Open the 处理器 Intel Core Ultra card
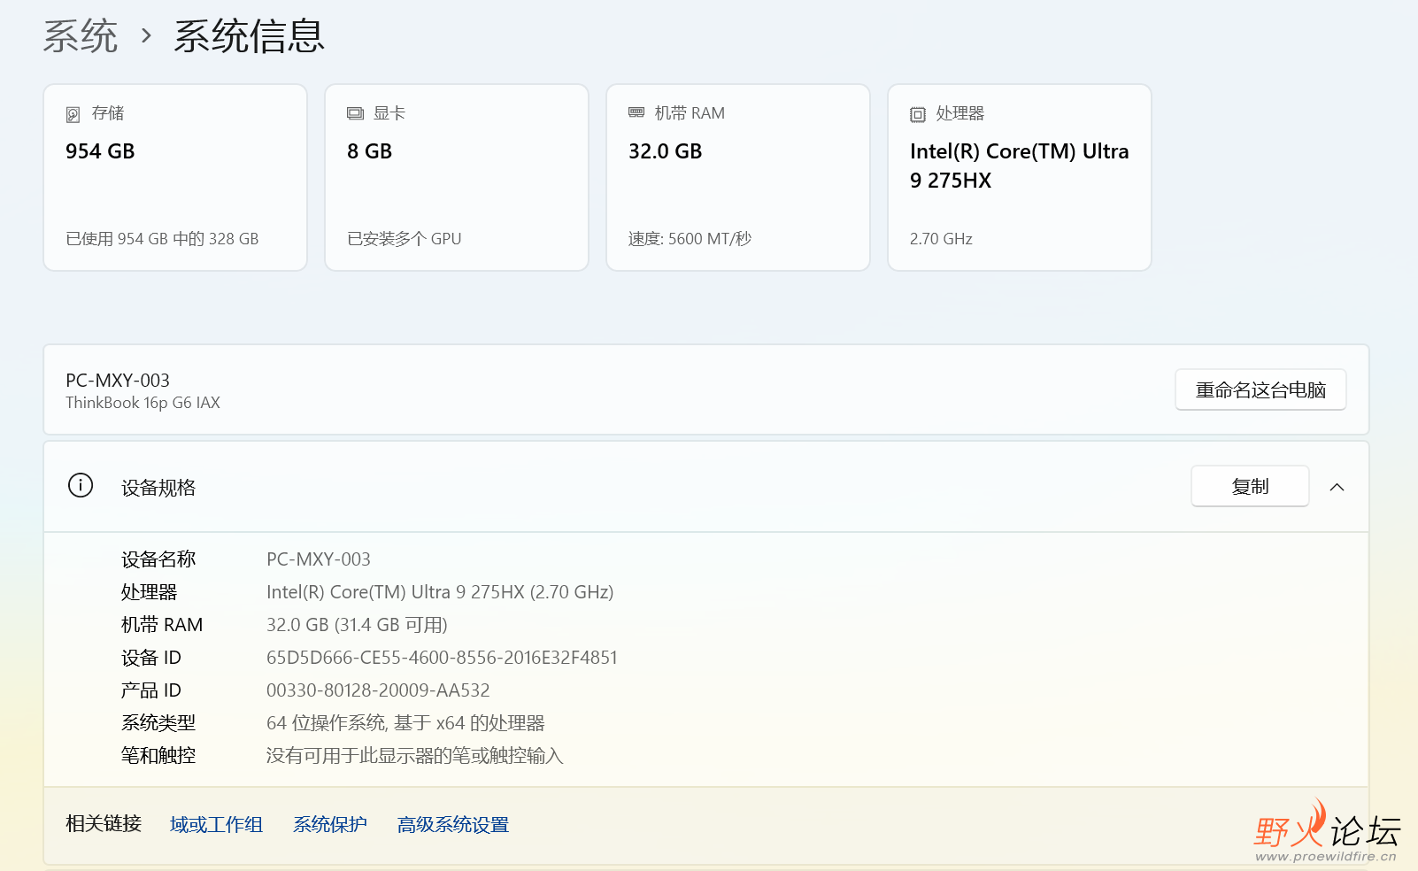1418x871 pixels. click(x=1020, y=177)
